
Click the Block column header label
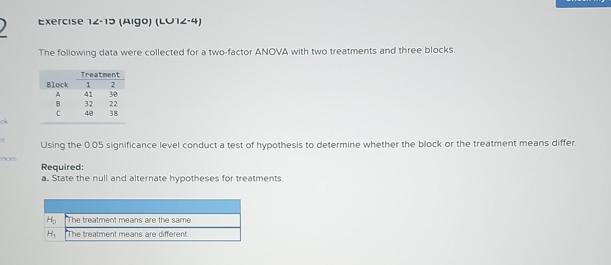pos(58,85)
